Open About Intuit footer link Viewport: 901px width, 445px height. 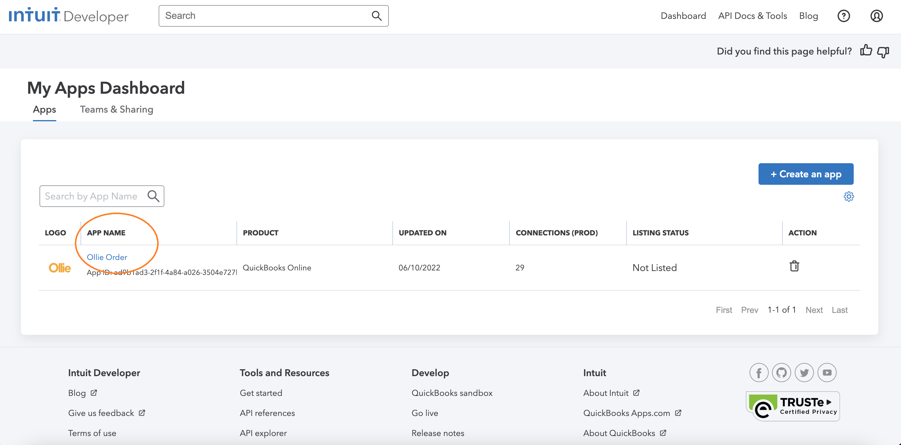[611, 393]
